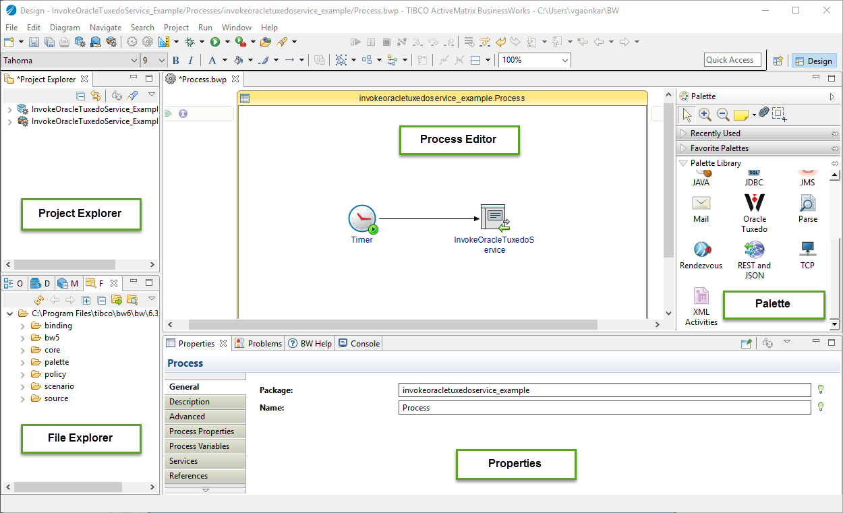Click the Design perspective button

(x=813, y=61)
